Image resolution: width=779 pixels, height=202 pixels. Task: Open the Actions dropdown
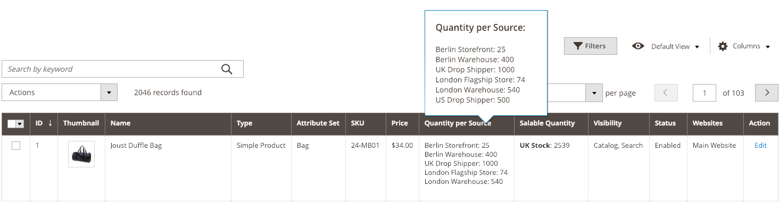coord(60,92)
